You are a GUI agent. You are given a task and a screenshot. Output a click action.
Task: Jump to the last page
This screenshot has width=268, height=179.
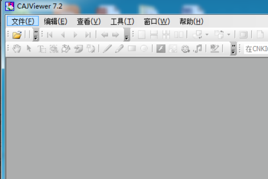click(x=88, y=35)
